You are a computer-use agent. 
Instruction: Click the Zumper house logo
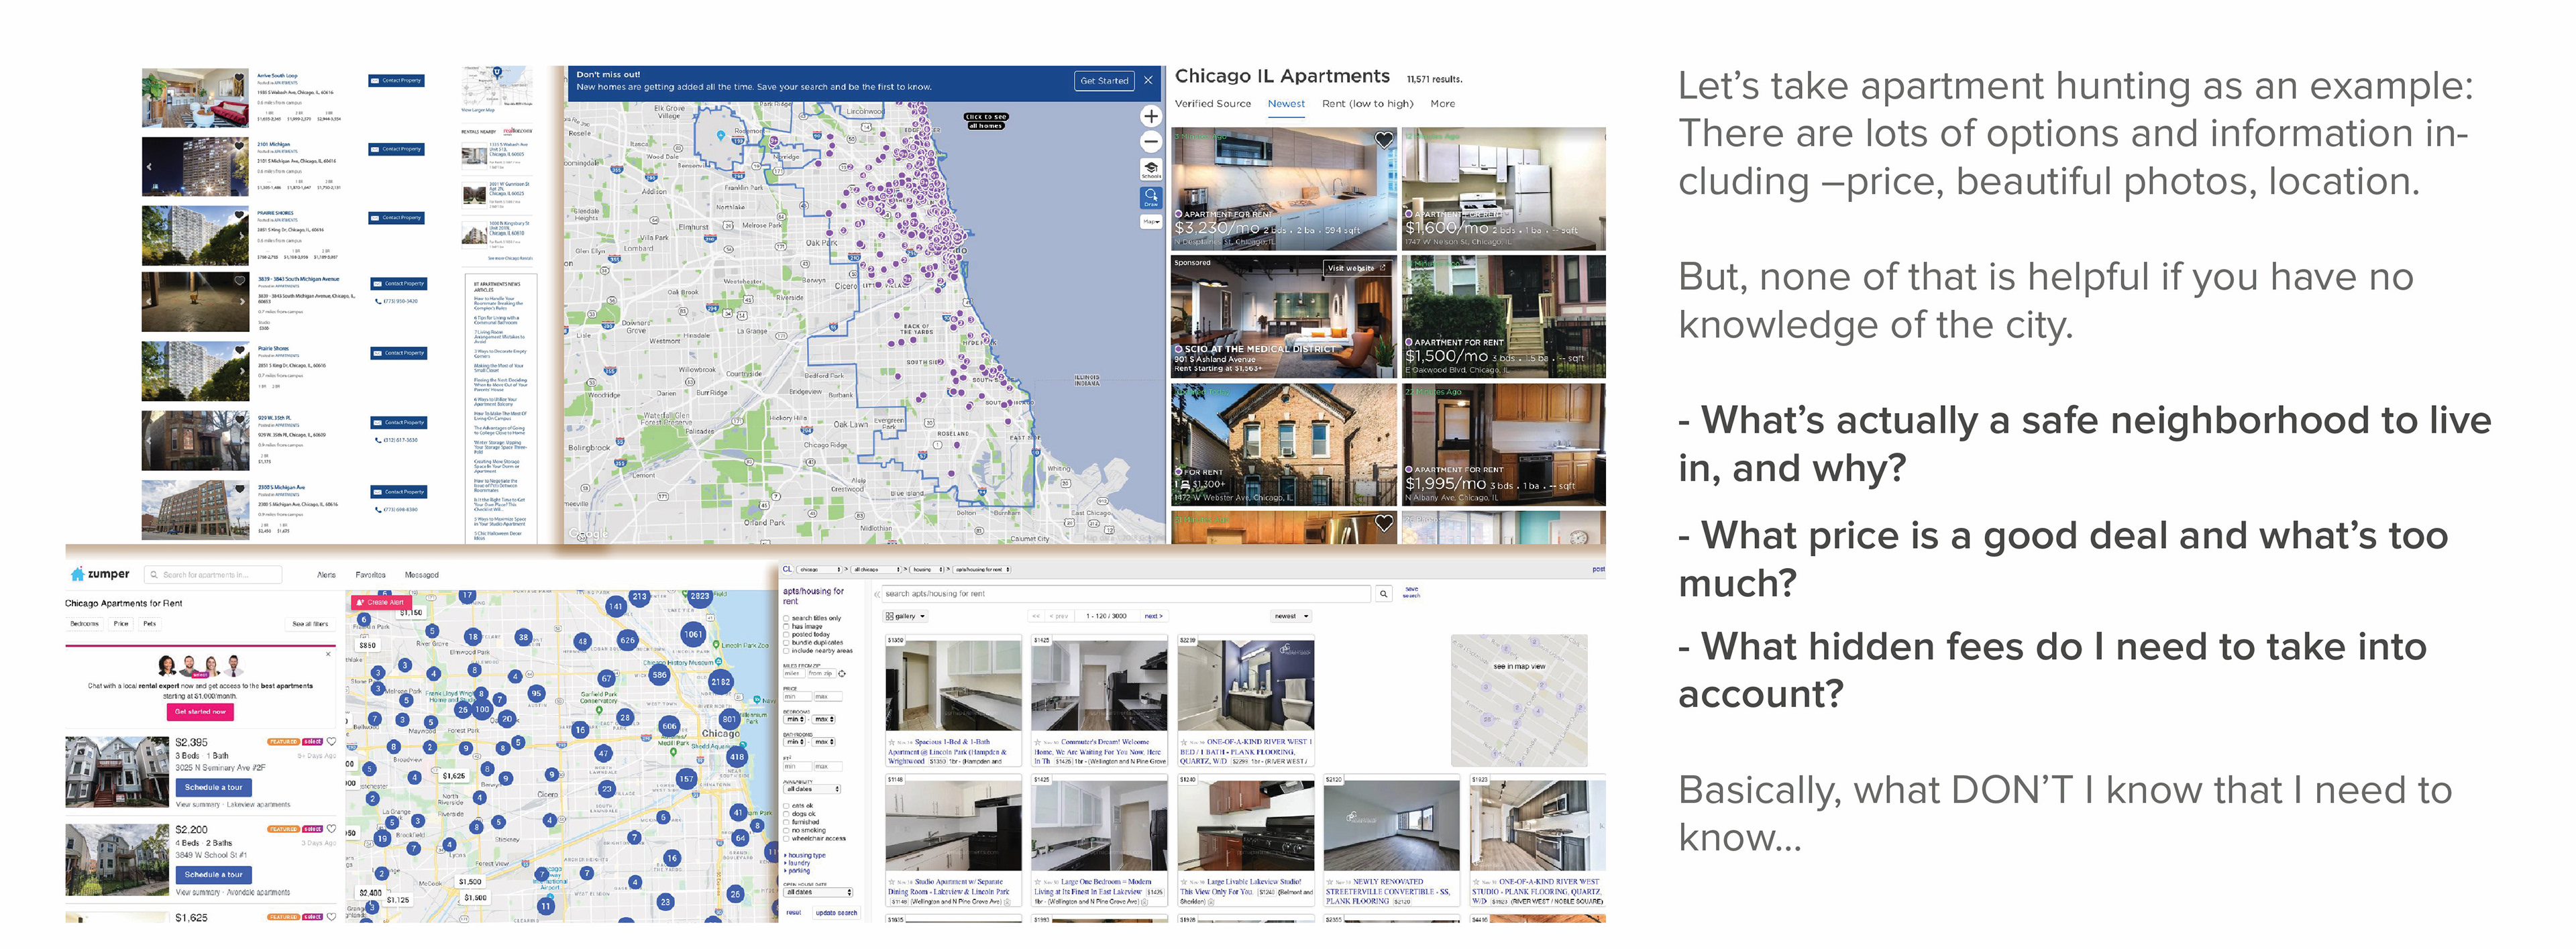click(78, 574)
